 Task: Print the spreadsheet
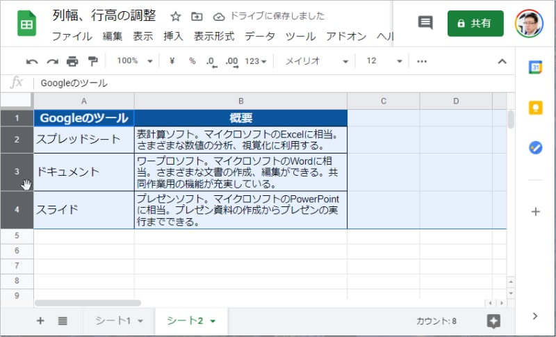[x=72, y=61]
